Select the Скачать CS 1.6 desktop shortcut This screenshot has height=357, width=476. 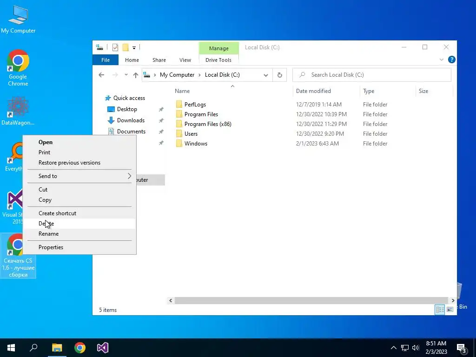tap(18, 256)
